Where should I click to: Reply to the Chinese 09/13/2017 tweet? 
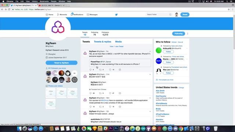[x=90, y=93]
